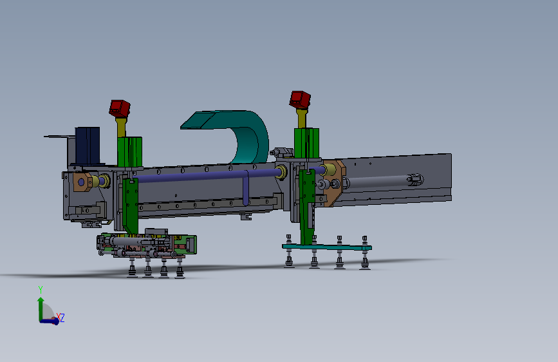Select the left yellow sensor post
The height and width of the screenshot is (362, 558).
[121, 127]
